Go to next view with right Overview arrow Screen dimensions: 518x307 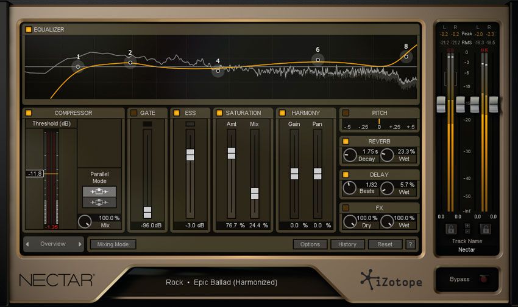pos(80,244)
